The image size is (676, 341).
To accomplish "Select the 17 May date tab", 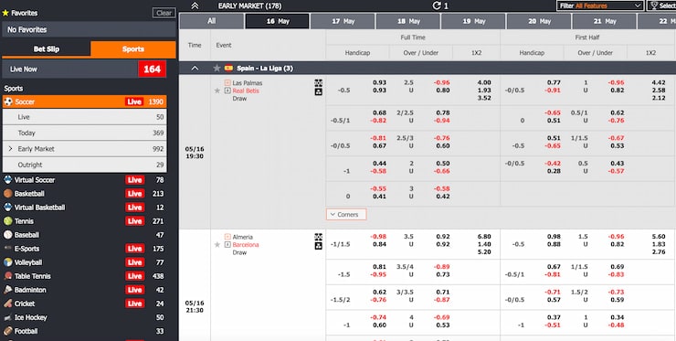I will [x=343, y=21].
